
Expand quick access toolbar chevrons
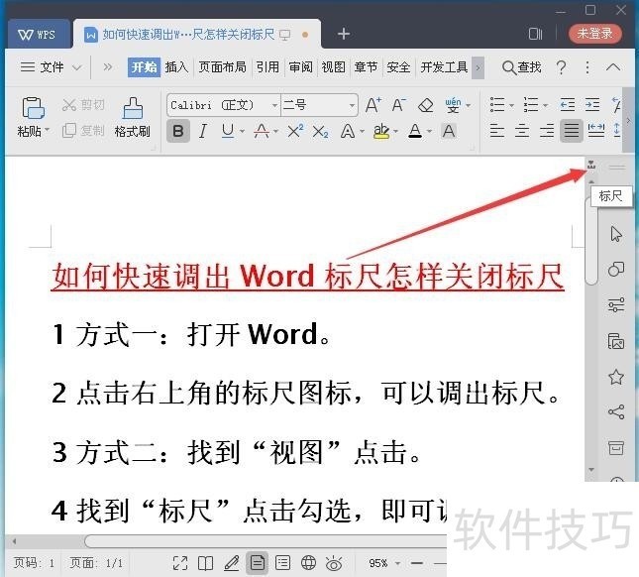108,66
